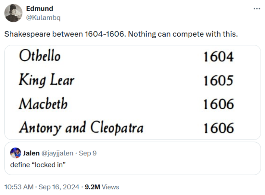Click the Othello title in the image
Screen dimensions: 265x195
coord(40,56)
